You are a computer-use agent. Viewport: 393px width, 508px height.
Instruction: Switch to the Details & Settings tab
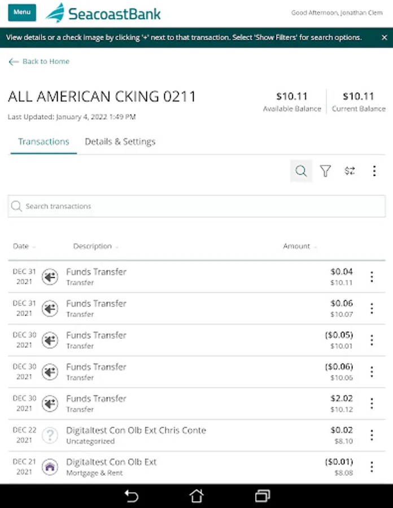point(120,142)
